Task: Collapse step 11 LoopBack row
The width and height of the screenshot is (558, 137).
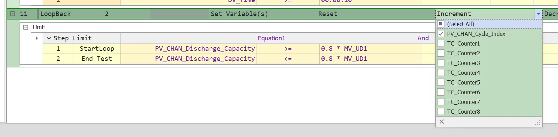Action: (x=13, y=14)
